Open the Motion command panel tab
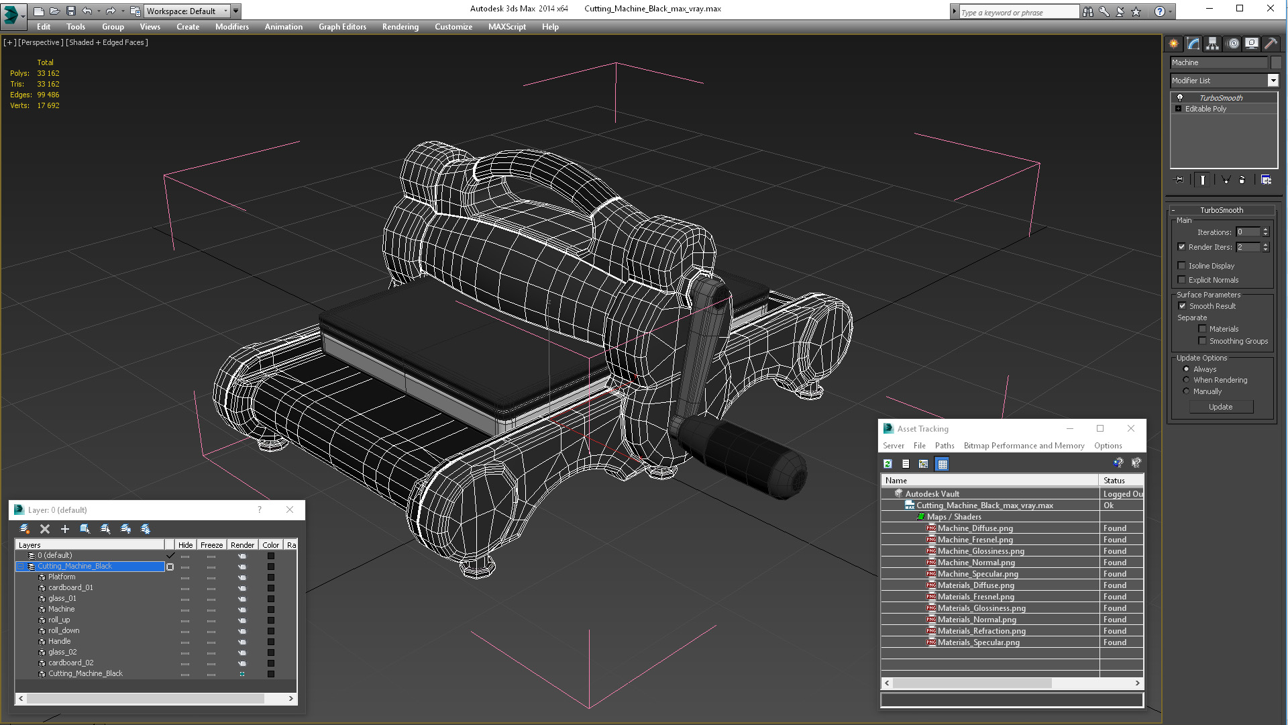Viewport: 1288px width, 725px height. coord(1233,44)
